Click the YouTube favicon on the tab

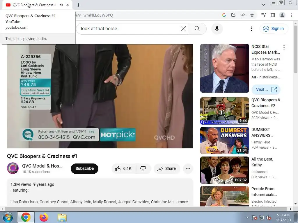click(8, 5)
